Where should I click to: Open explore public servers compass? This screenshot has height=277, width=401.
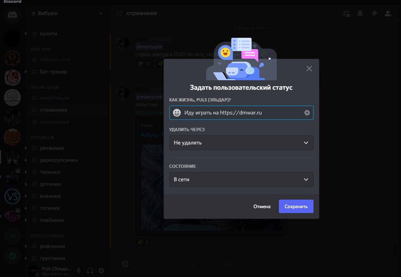[12, 256]
